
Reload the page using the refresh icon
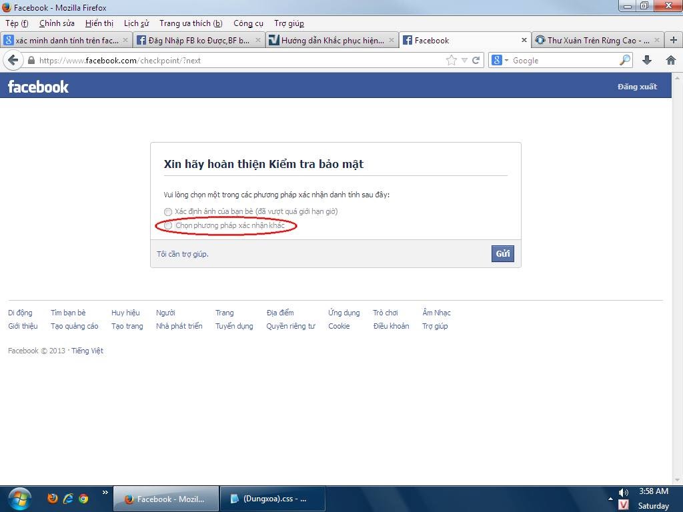[476, 60]
